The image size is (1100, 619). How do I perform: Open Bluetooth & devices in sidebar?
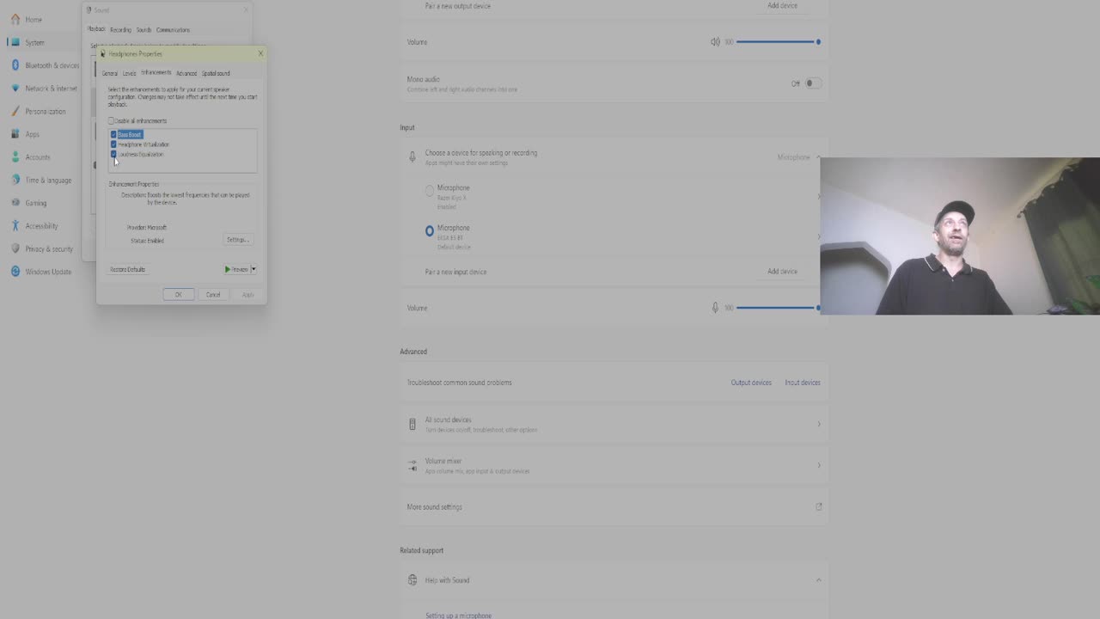click(46, 65)
